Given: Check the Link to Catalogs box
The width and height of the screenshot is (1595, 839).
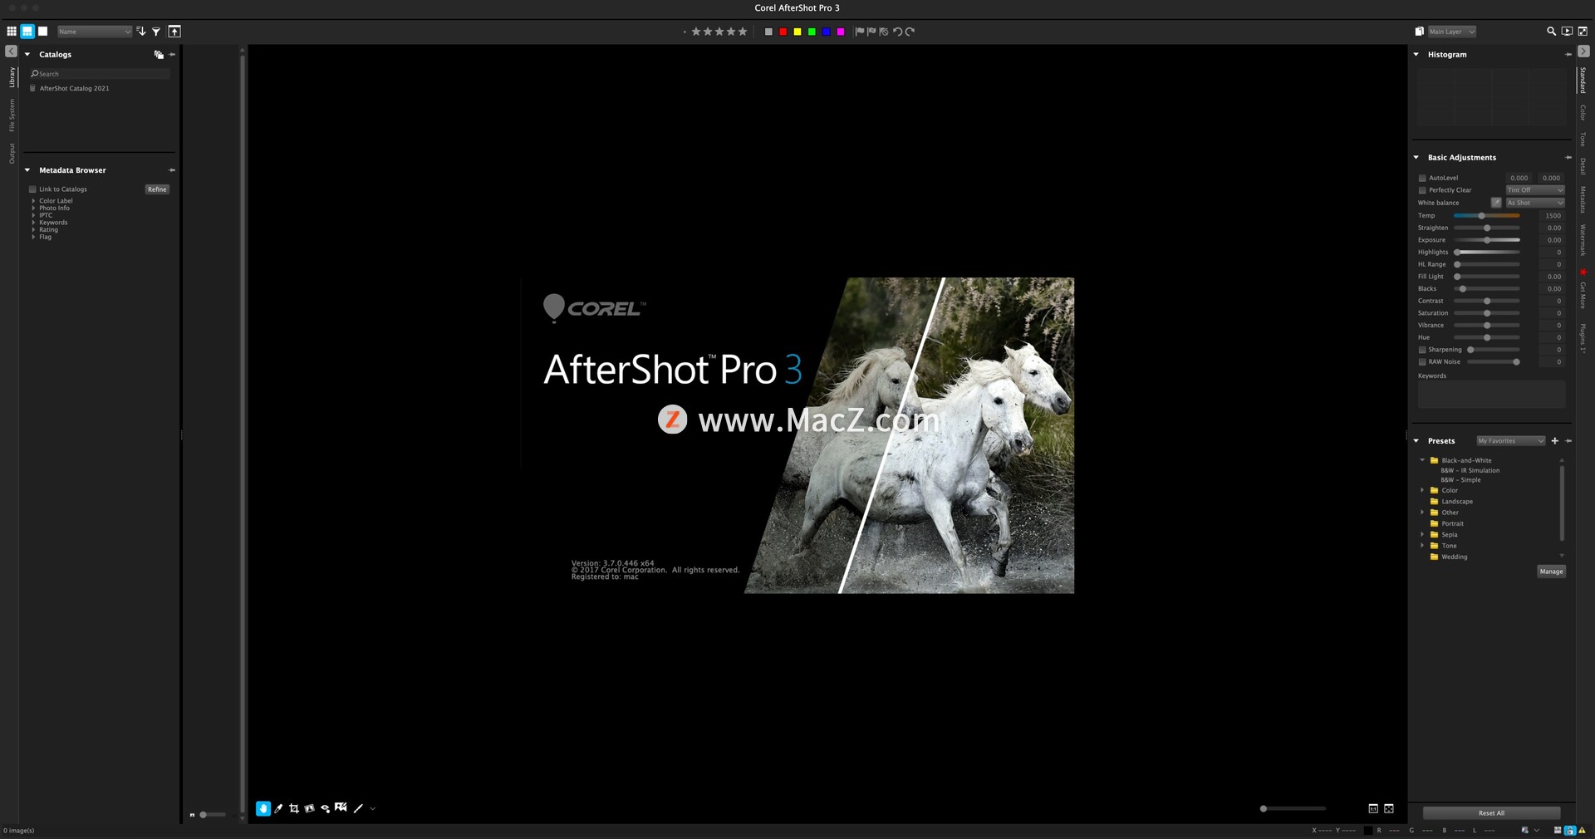Looking at the screenshot, I should pos(33,189).
